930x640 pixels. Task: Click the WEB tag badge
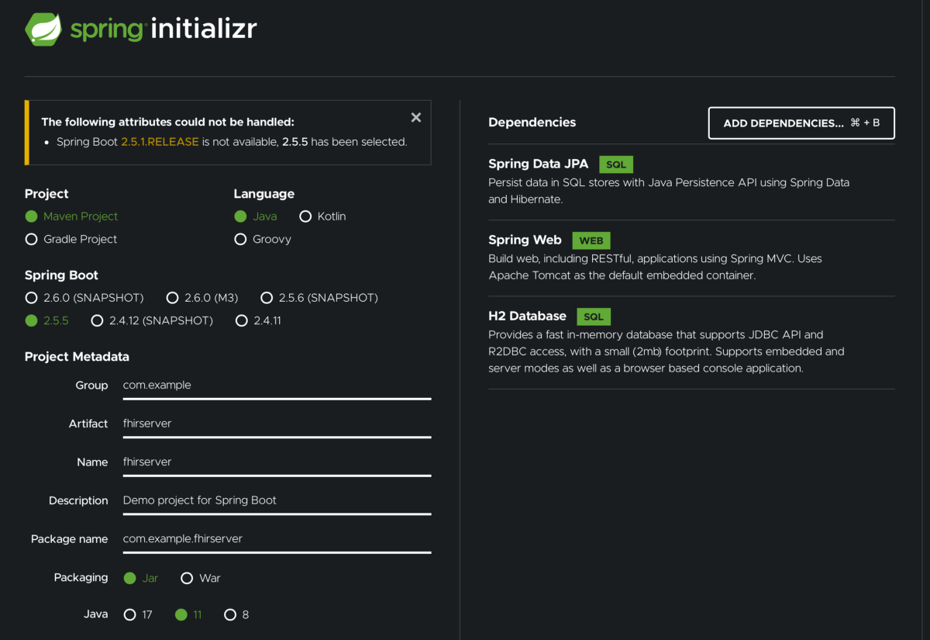click(591, 240)
